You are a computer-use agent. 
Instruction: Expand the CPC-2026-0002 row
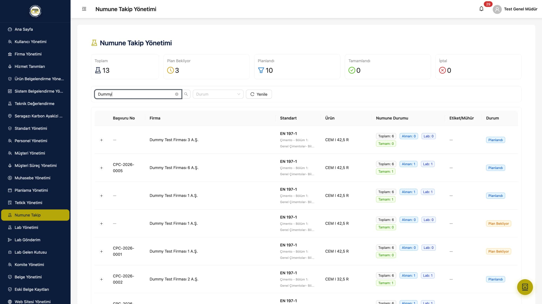(x=101, y=279)
